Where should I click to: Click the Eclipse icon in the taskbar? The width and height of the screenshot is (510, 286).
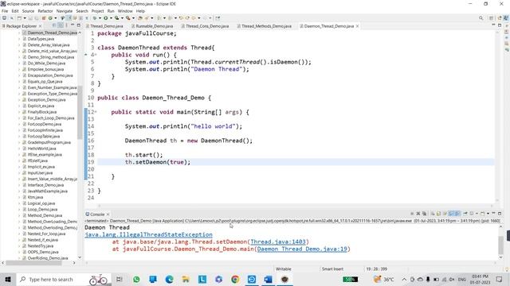[x=284, y=279]
